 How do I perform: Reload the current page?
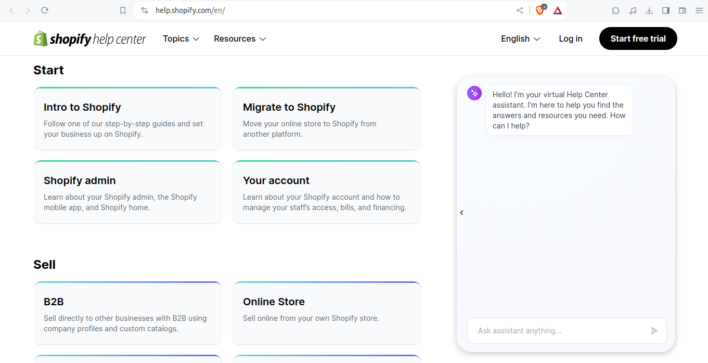tap(45, 10)
